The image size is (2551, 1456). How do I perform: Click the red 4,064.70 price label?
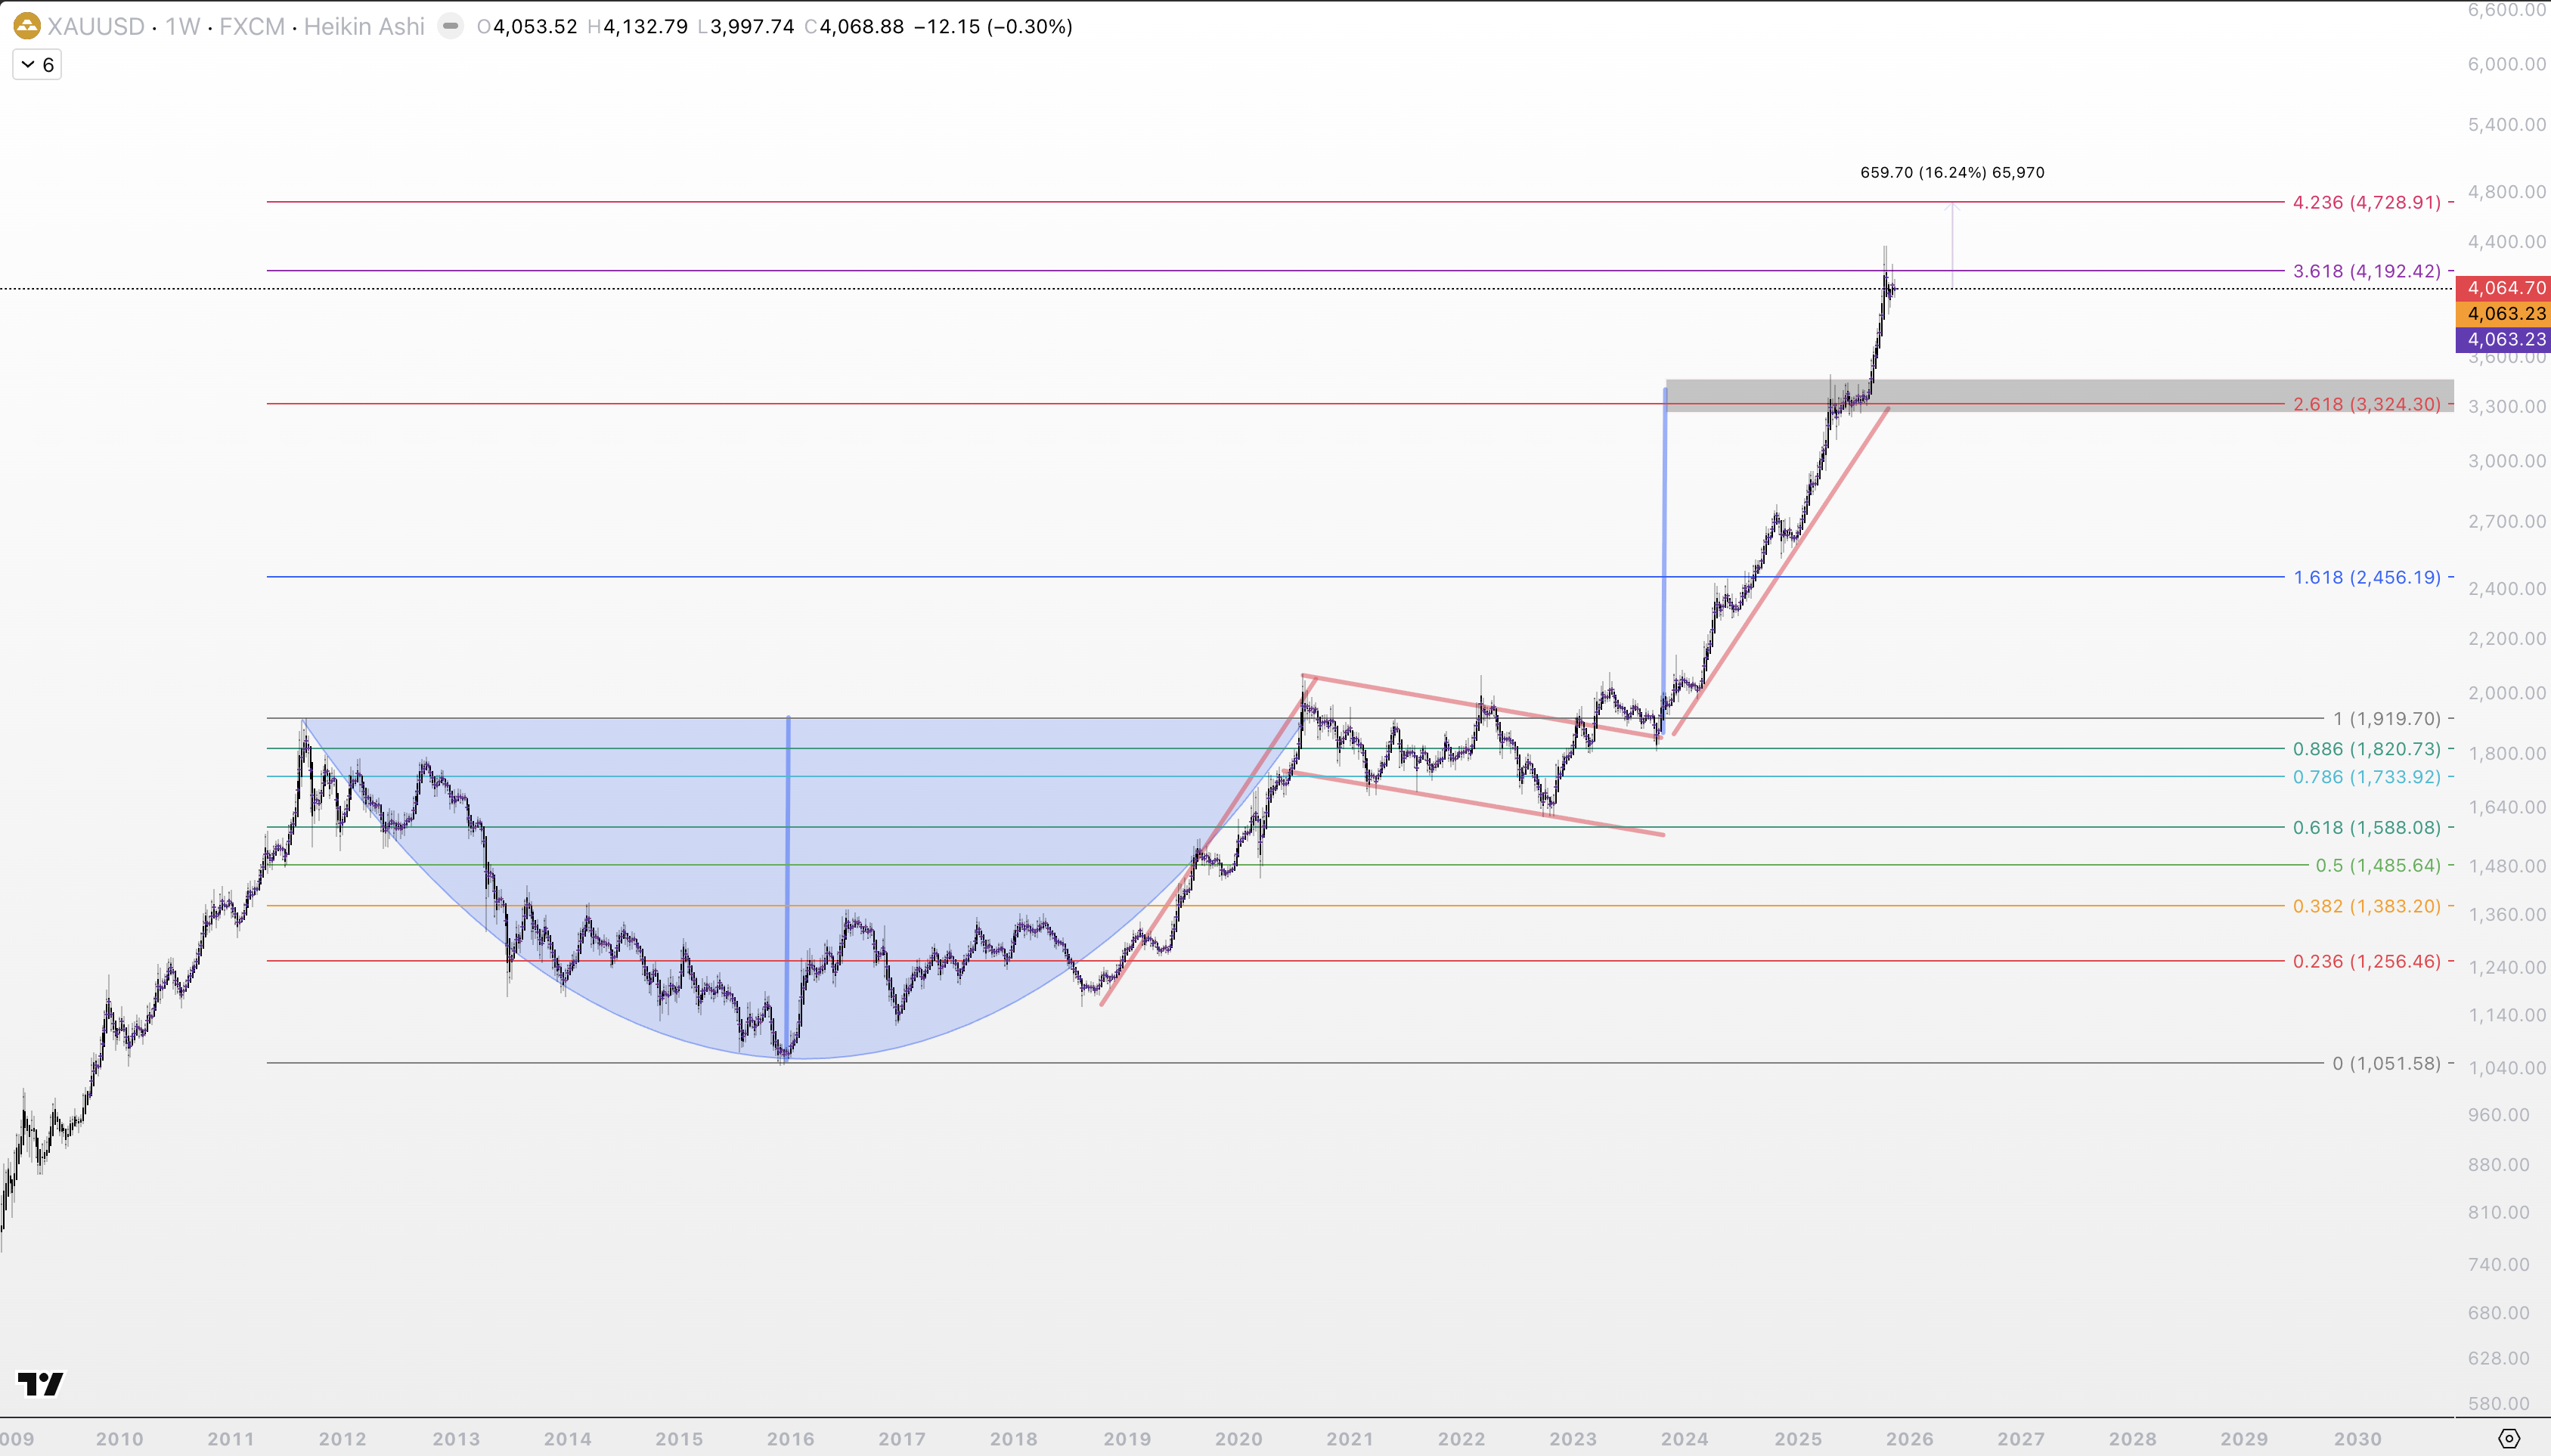click(x=2503, y=288)
